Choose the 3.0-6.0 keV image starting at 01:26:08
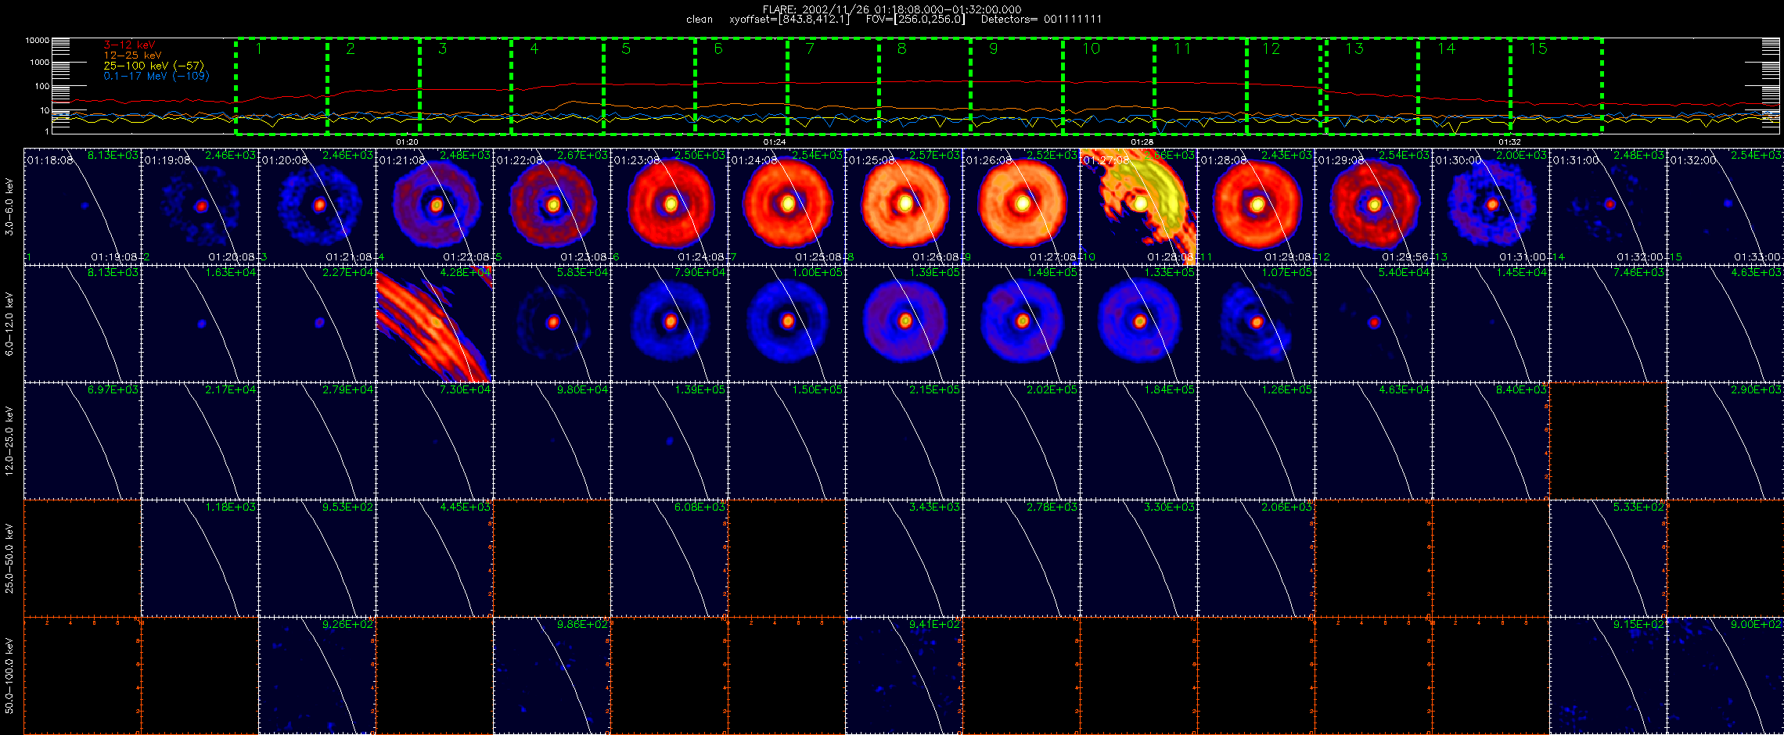1784x735 pixels. [x=1021, y=206]
